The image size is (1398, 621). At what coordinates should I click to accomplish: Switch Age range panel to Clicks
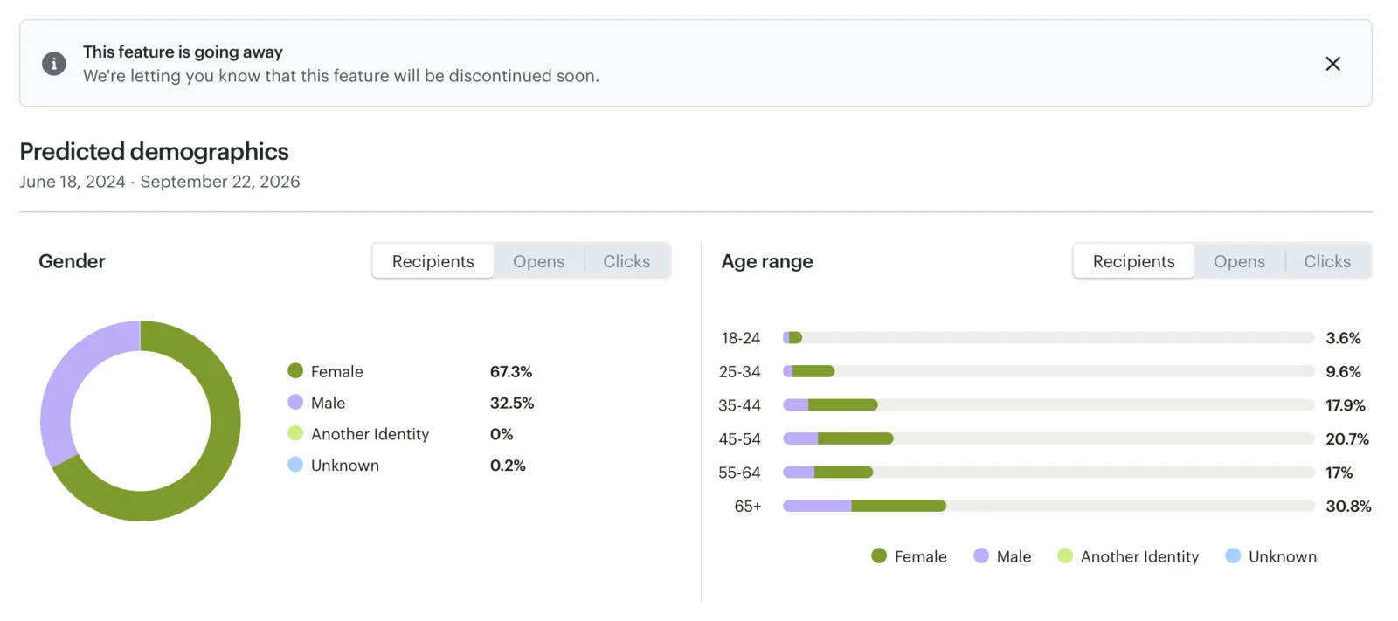coord(1327,261)
